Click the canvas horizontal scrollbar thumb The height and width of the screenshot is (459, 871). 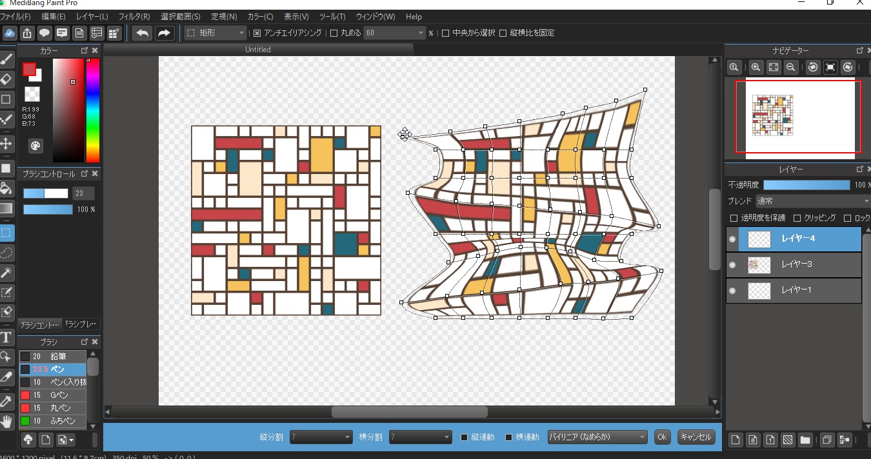[x=410, y=412]
